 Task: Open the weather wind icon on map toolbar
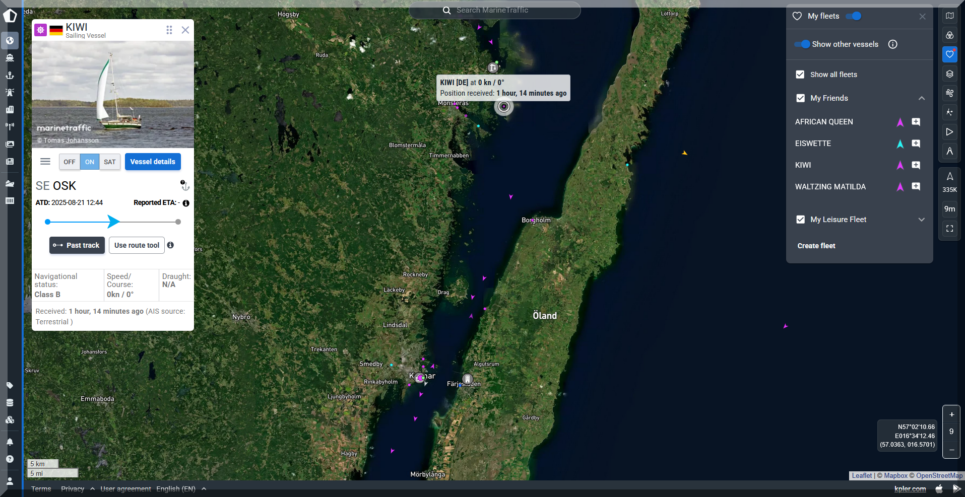(949, 93)
